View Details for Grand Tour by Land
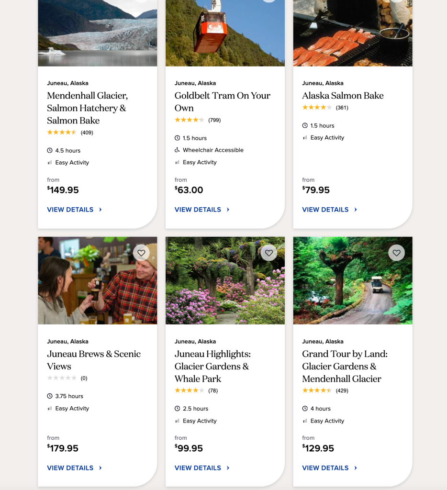Screen dimensions: 447x490 click(325, 468)
